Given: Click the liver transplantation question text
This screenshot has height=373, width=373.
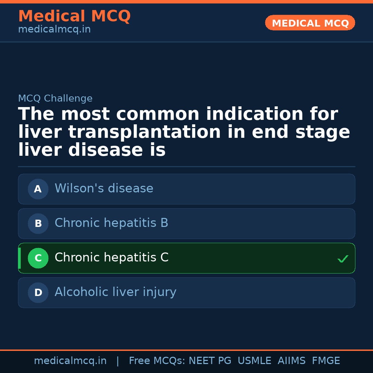Looking at the screenshot, I should tap(184, 132).
